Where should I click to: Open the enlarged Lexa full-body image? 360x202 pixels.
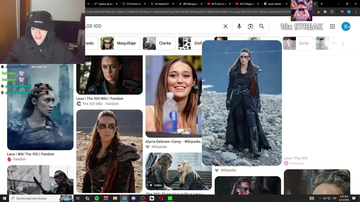pyautogui.click(x=242, y=103)
